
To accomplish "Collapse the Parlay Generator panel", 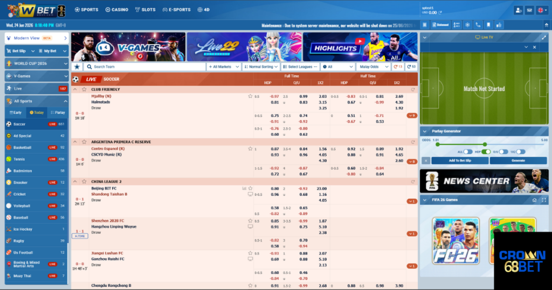I will tap(425, 132).
